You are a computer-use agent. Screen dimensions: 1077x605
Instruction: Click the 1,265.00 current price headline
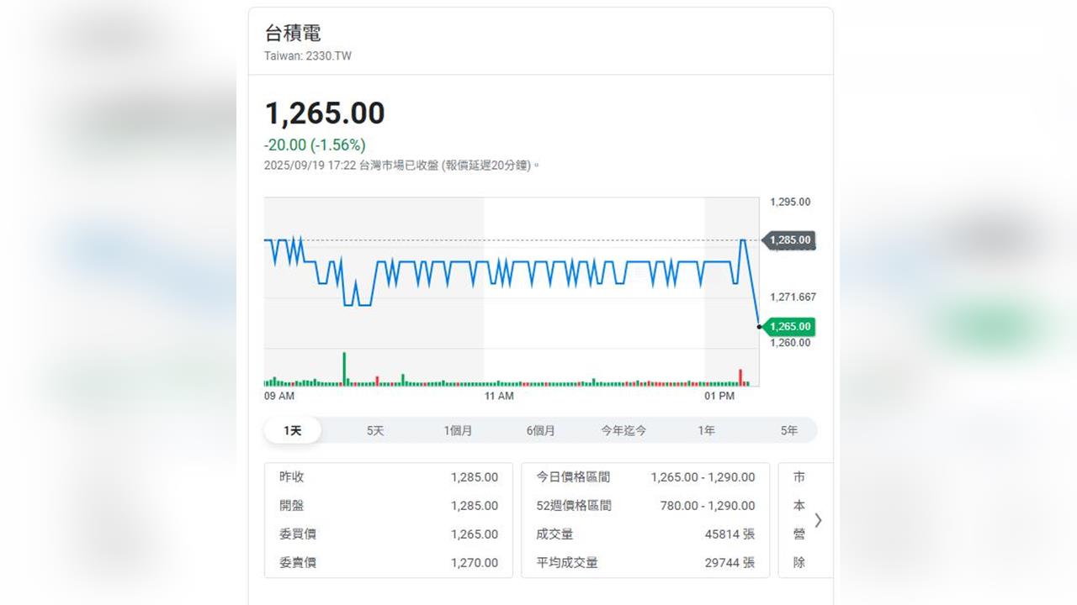pos(325,113)
